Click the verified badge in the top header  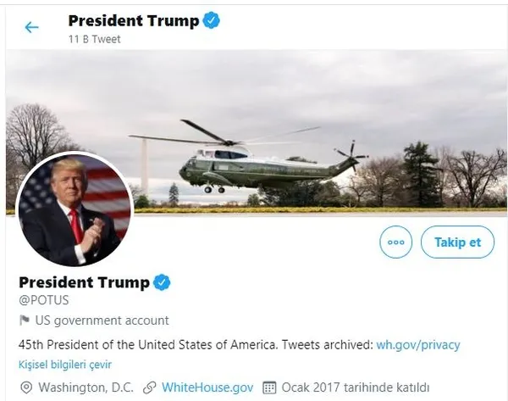point(212,20)
